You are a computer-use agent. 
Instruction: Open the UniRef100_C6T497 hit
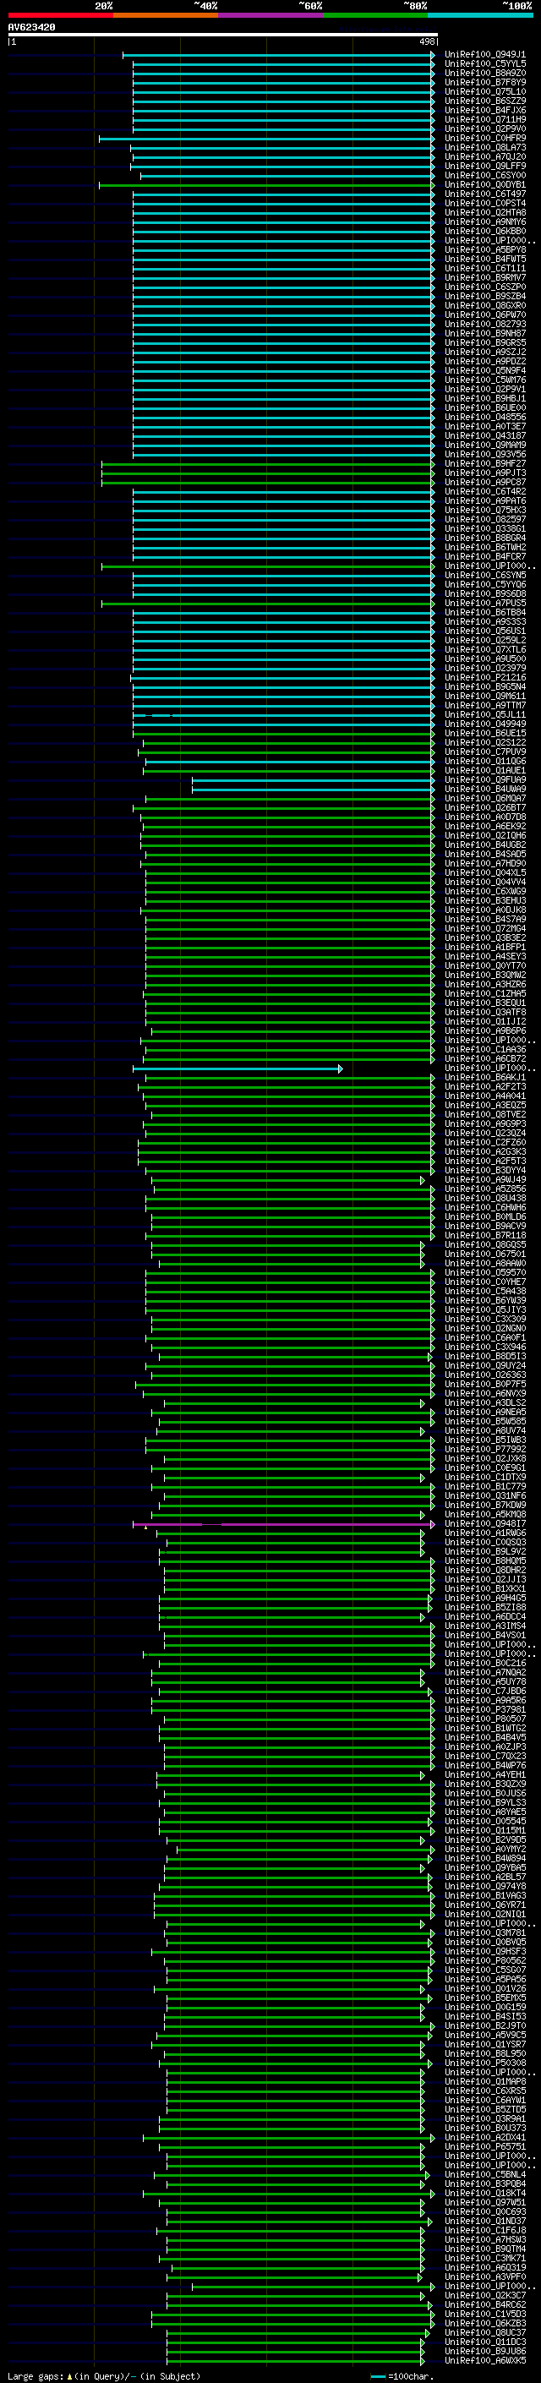click(484, 194)
